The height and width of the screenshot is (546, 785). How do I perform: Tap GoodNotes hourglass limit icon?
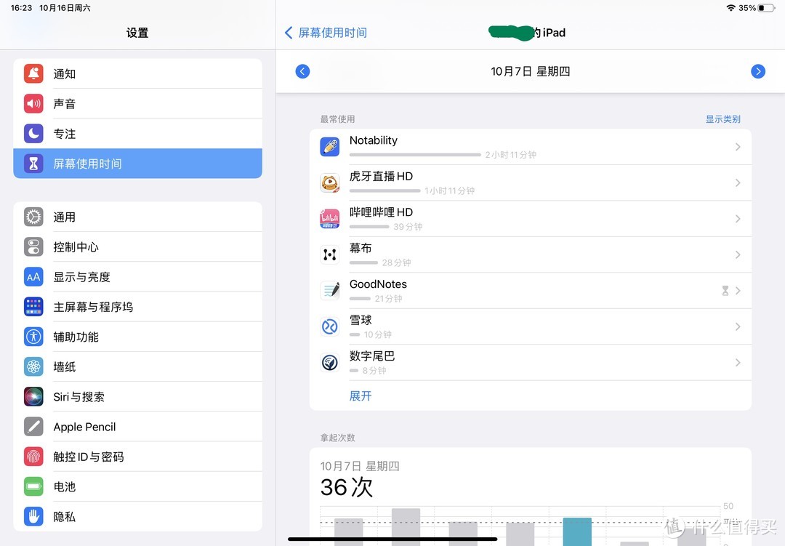coord(725,291)
